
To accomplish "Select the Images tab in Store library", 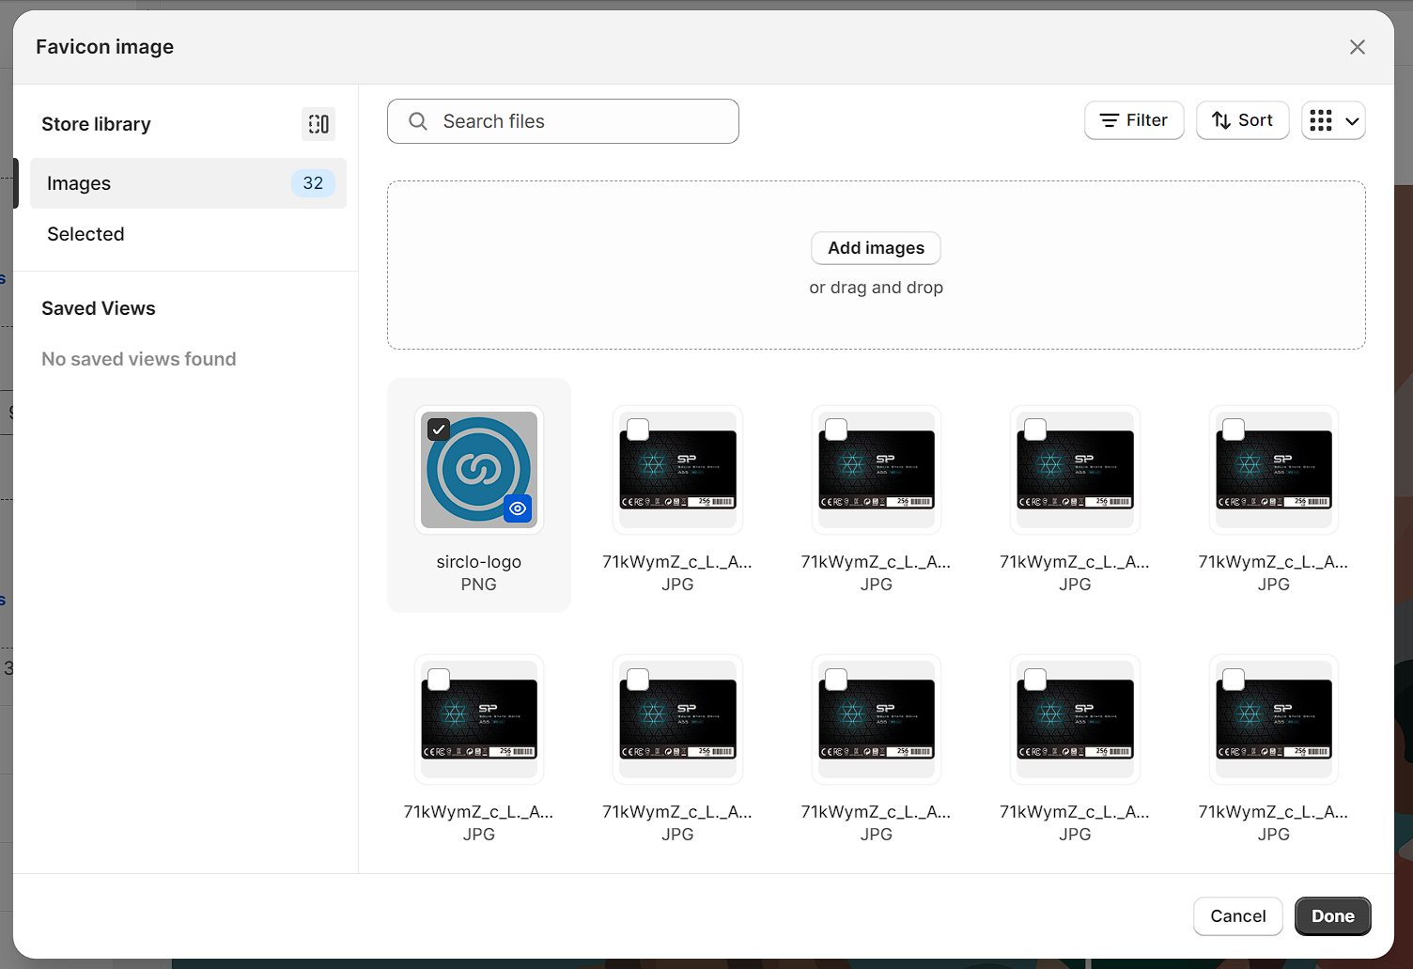I will pyautogui.click(x=188, y=183).
